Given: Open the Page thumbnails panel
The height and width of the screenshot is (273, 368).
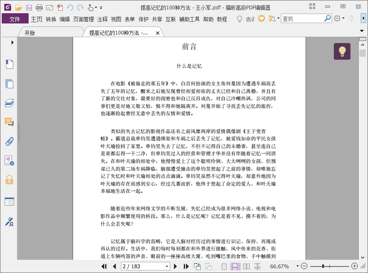Looking at the screenshot, I should point(9,84).
